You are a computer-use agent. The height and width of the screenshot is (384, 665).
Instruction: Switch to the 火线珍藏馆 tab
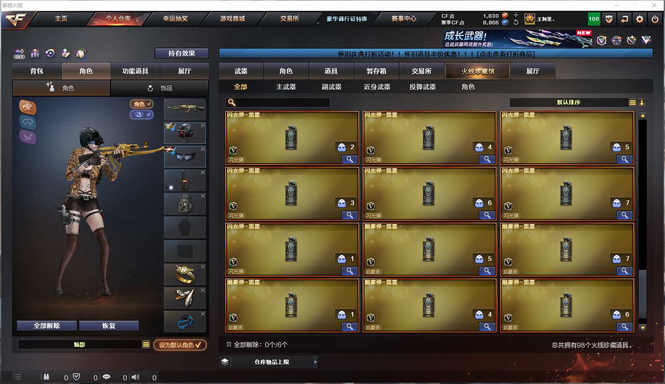[x=477, y=71]
